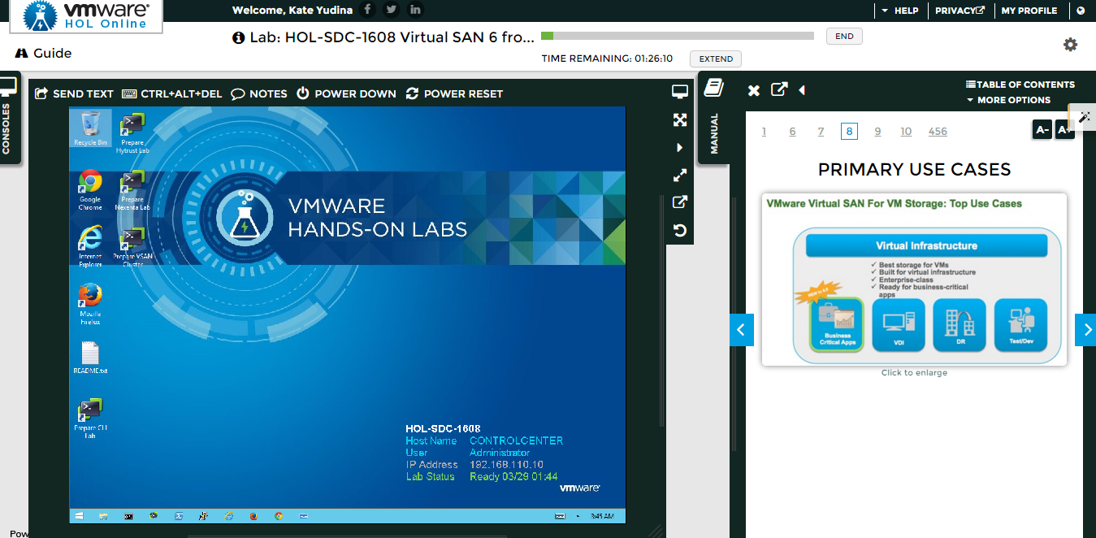Open Chrome from the console taskbar
1096x538 pixels.
279,515
